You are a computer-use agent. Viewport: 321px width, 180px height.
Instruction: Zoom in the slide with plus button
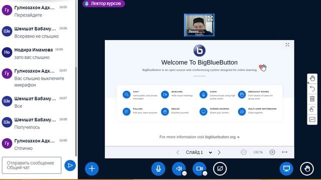click(272, 152)
